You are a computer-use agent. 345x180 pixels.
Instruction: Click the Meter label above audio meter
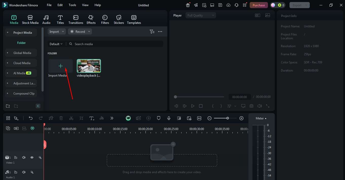(261, 118)
